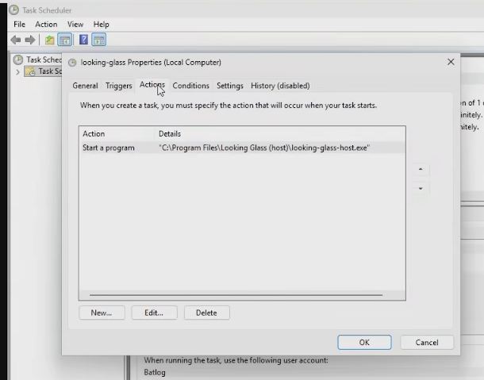Move action up with the up arrow

pyautogui.click(x=421, y=169)
